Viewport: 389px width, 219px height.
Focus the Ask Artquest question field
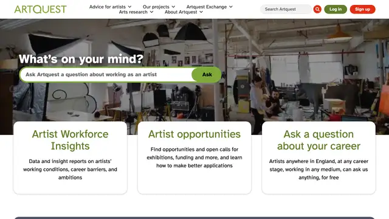click(106, 74)
